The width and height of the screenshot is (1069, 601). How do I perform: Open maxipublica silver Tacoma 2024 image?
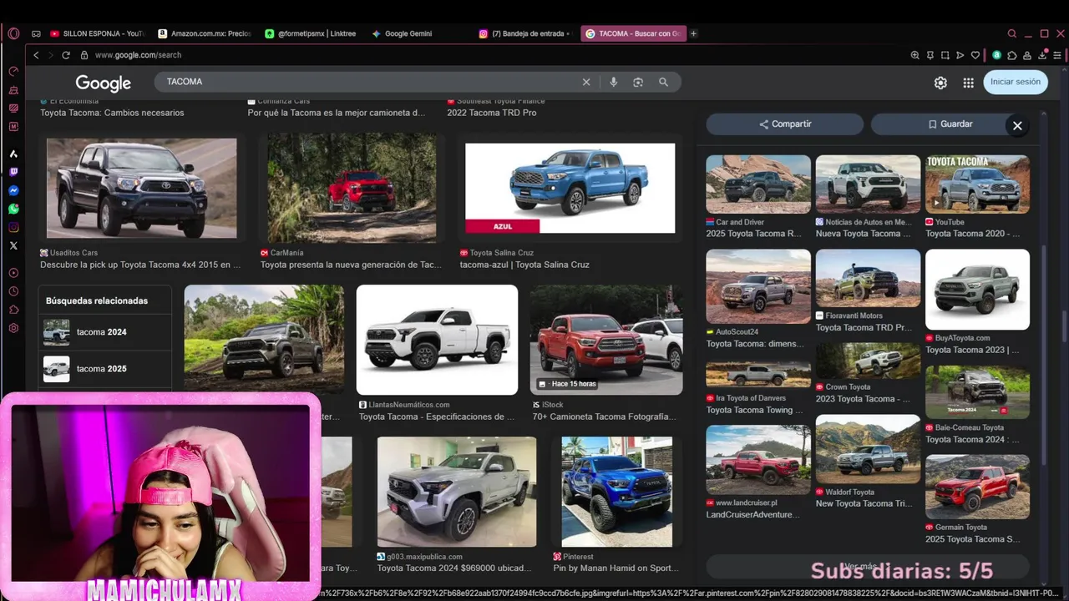pyautogui.click(x=457, y=492)
